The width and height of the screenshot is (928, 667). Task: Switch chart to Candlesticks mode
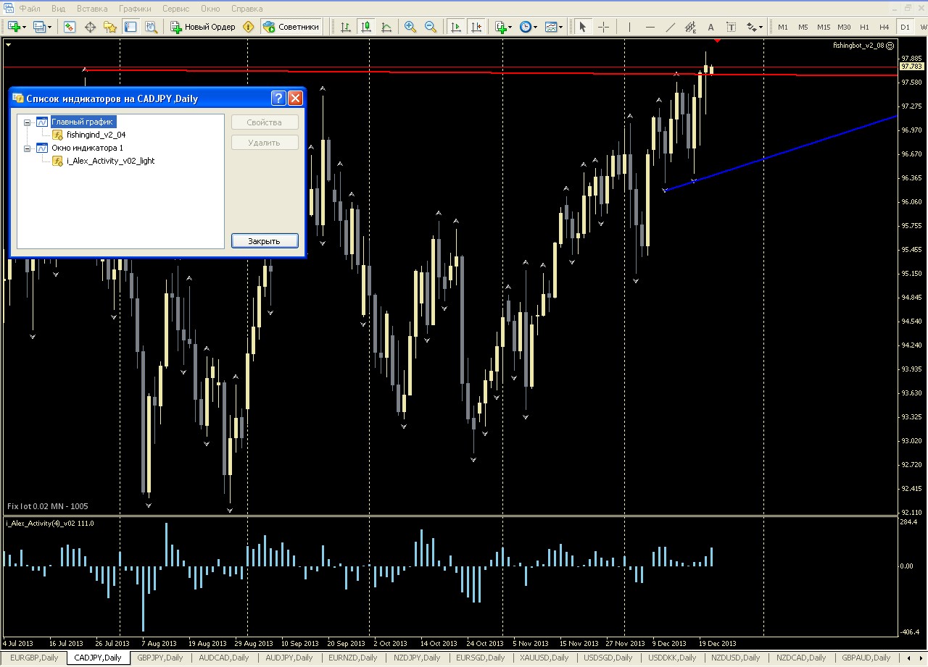366,27
